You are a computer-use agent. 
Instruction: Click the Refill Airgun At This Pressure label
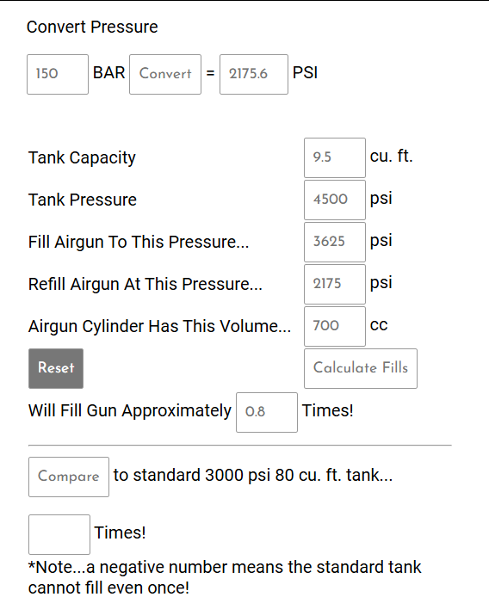145,284
